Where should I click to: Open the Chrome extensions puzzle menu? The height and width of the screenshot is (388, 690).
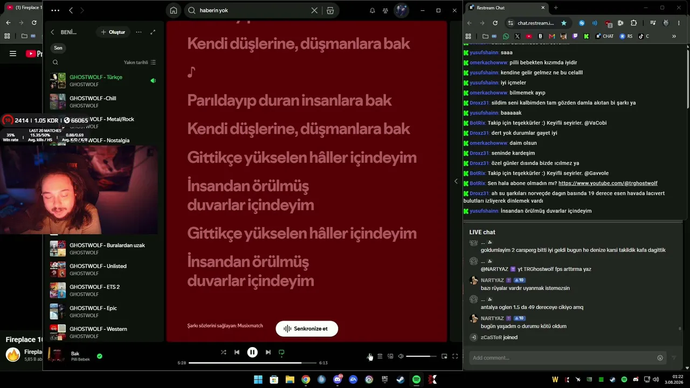pyautogui.click(x=633, y=23)
